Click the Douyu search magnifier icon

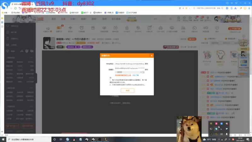pos(170,19)
